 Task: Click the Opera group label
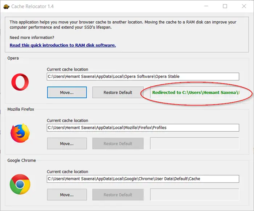(x=13, y=58)
